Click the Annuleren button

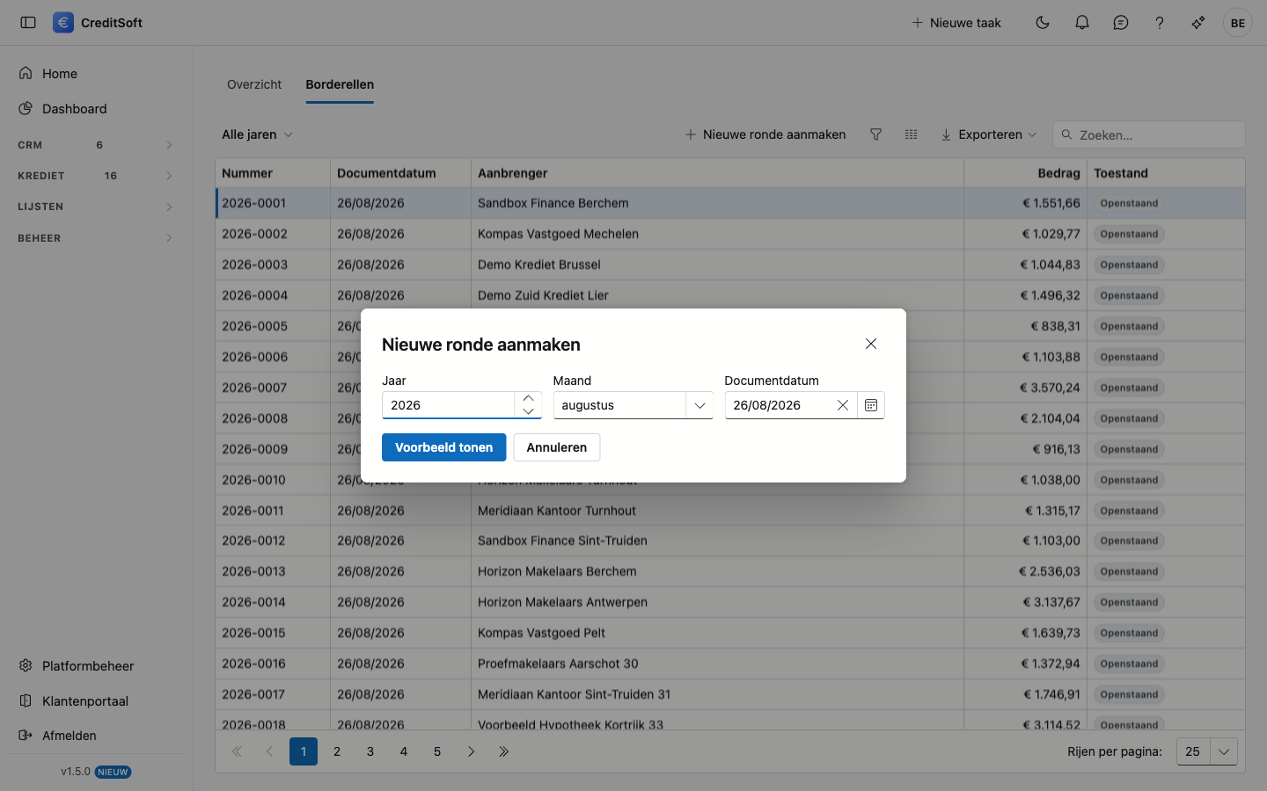coord(557,447)
